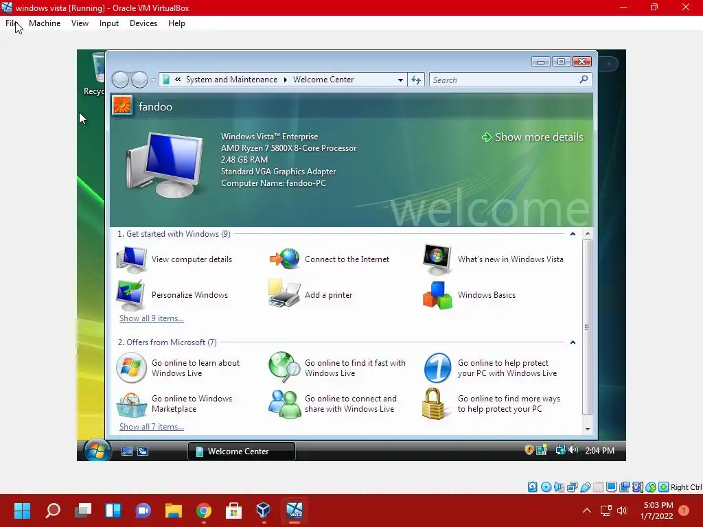Click the VirtualBox shared clipboard window icon
Image resolution: width=703 pixels, height=527 pixels.
(x=624, y=487)
